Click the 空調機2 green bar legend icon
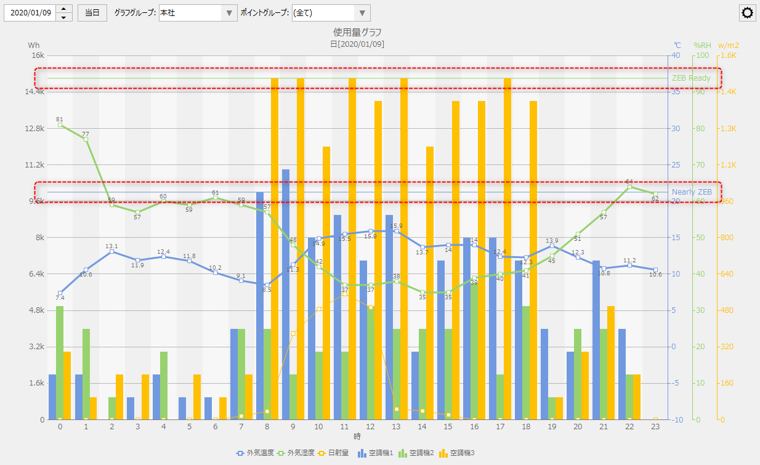Image resolution: width=760 pixels, height=465 pixels. 402,453
